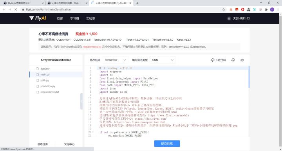This screenshot has width=282, height=151.
Task: Click the 心率不齐病症检测赛 competition title
Action: click(53, 34)
